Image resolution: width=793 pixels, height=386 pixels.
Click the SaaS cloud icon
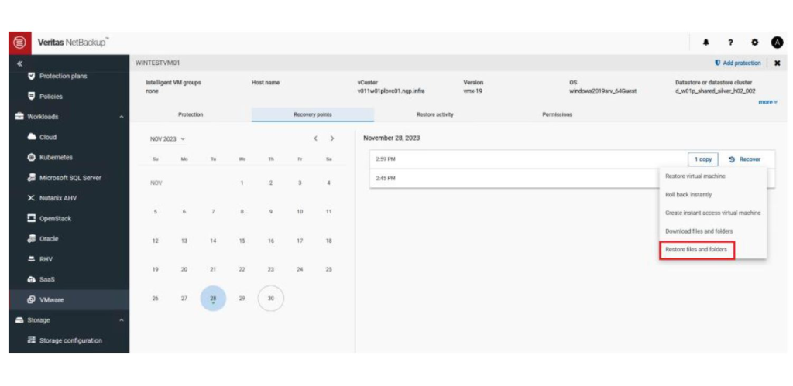click(31, 279)
